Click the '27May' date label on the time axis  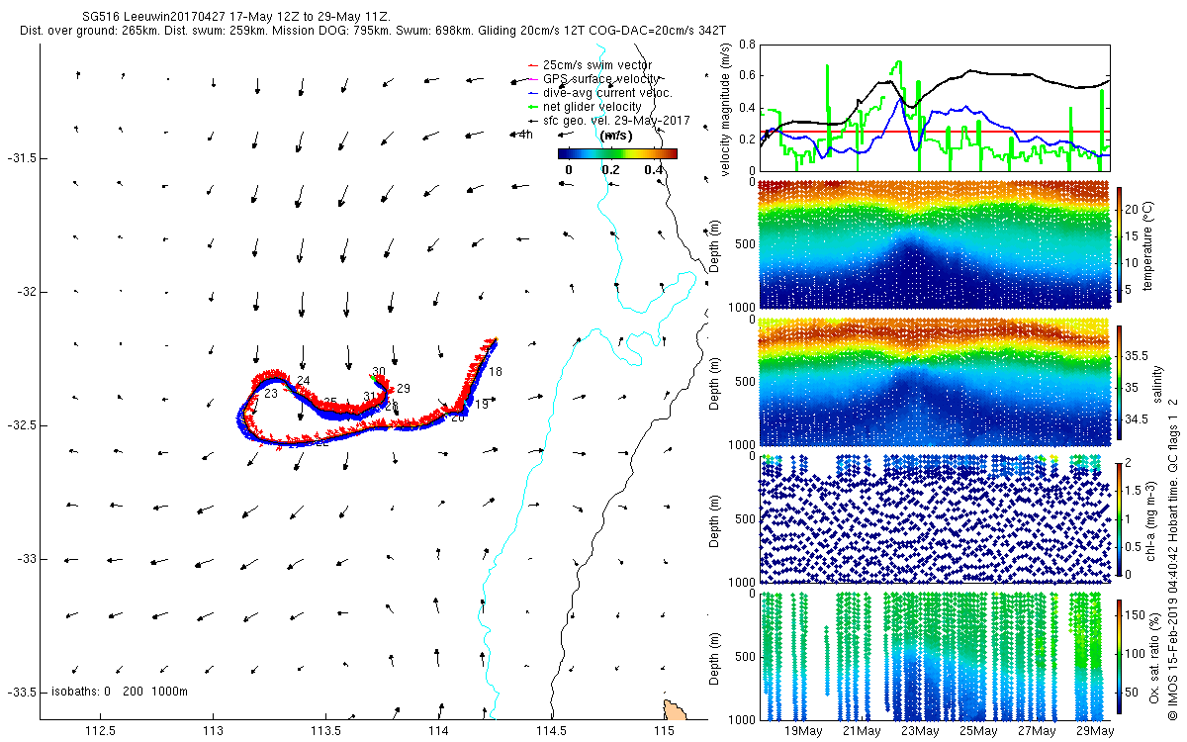(1037, 731)
